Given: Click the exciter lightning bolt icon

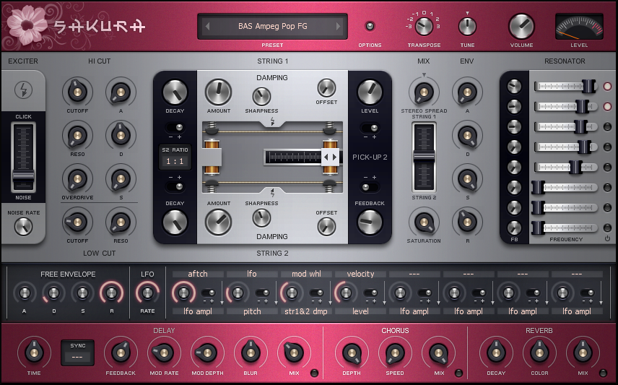Looking at the screenshot, I should click(x=23, y=90).
